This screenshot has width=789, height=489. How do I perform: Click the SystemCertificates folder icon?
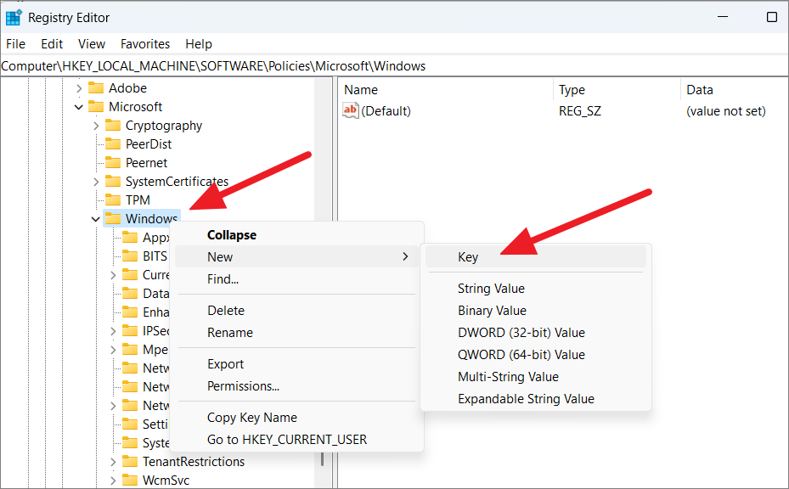click(x=113, y=181)
